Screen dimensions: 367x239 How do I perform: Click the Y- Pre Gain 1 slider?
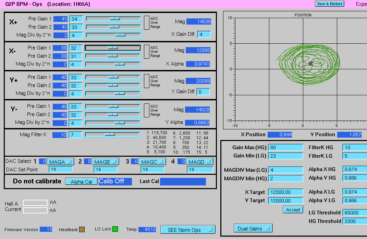coord(113,106)
